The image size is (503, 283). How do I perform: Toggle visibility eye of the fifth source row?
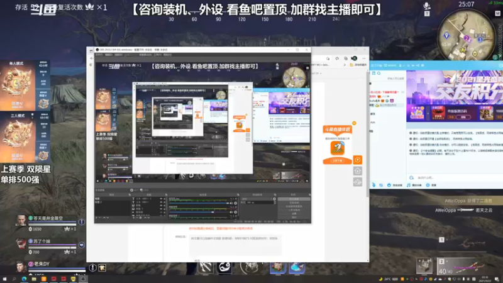click(x=161, y=212)
